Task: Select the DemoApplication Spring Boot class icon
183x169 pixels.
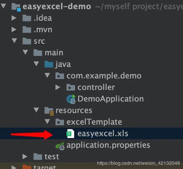Action: click(x=71, y=99)
